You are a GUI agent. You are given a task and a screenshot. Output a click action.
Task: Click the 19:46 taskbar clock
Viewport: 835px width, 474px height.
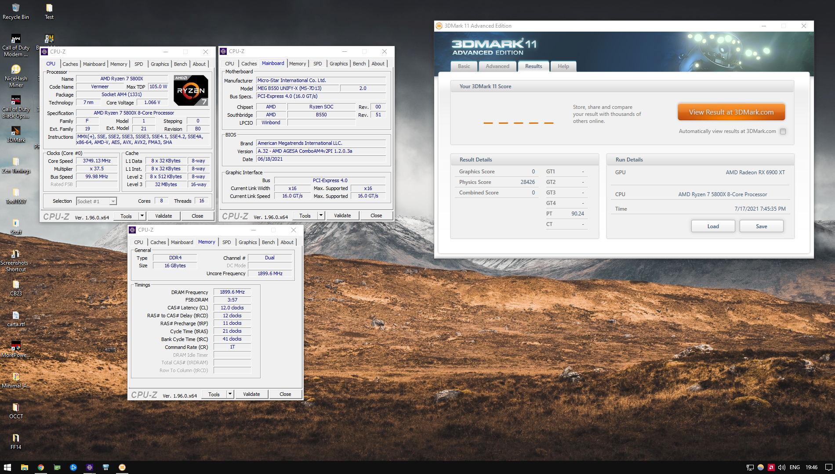point(811,467)
